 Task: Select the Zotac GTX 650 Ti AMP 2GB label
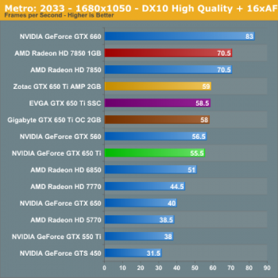pyautogui.click(x=57, y=87)
